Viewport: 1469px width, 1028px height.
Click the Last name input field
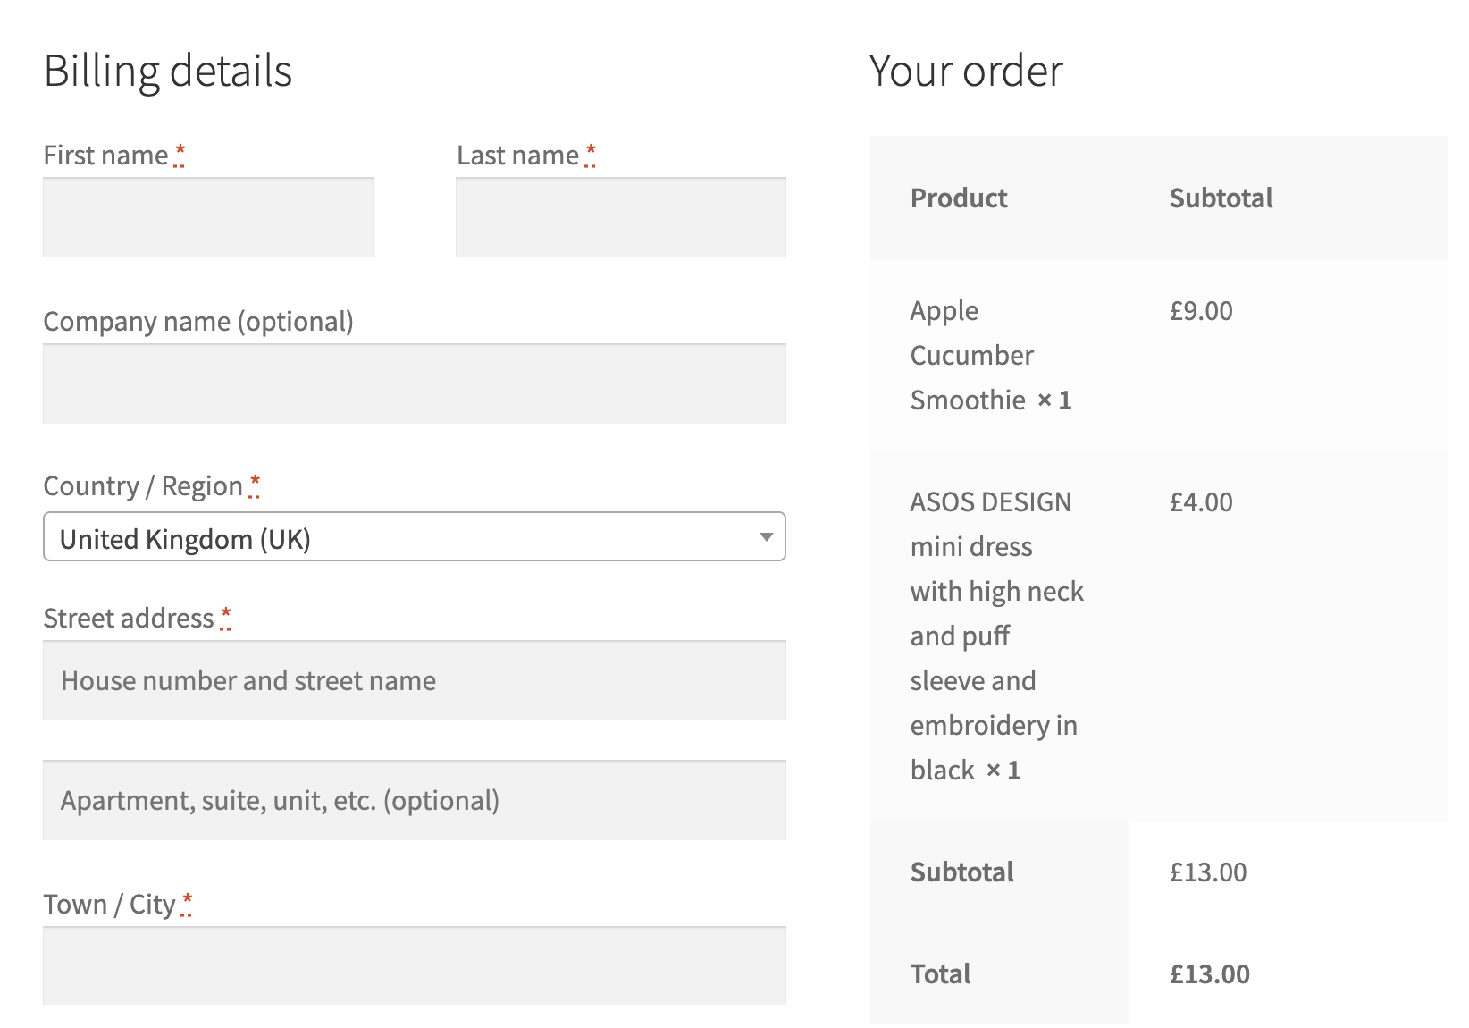click(x=621, y=217)
